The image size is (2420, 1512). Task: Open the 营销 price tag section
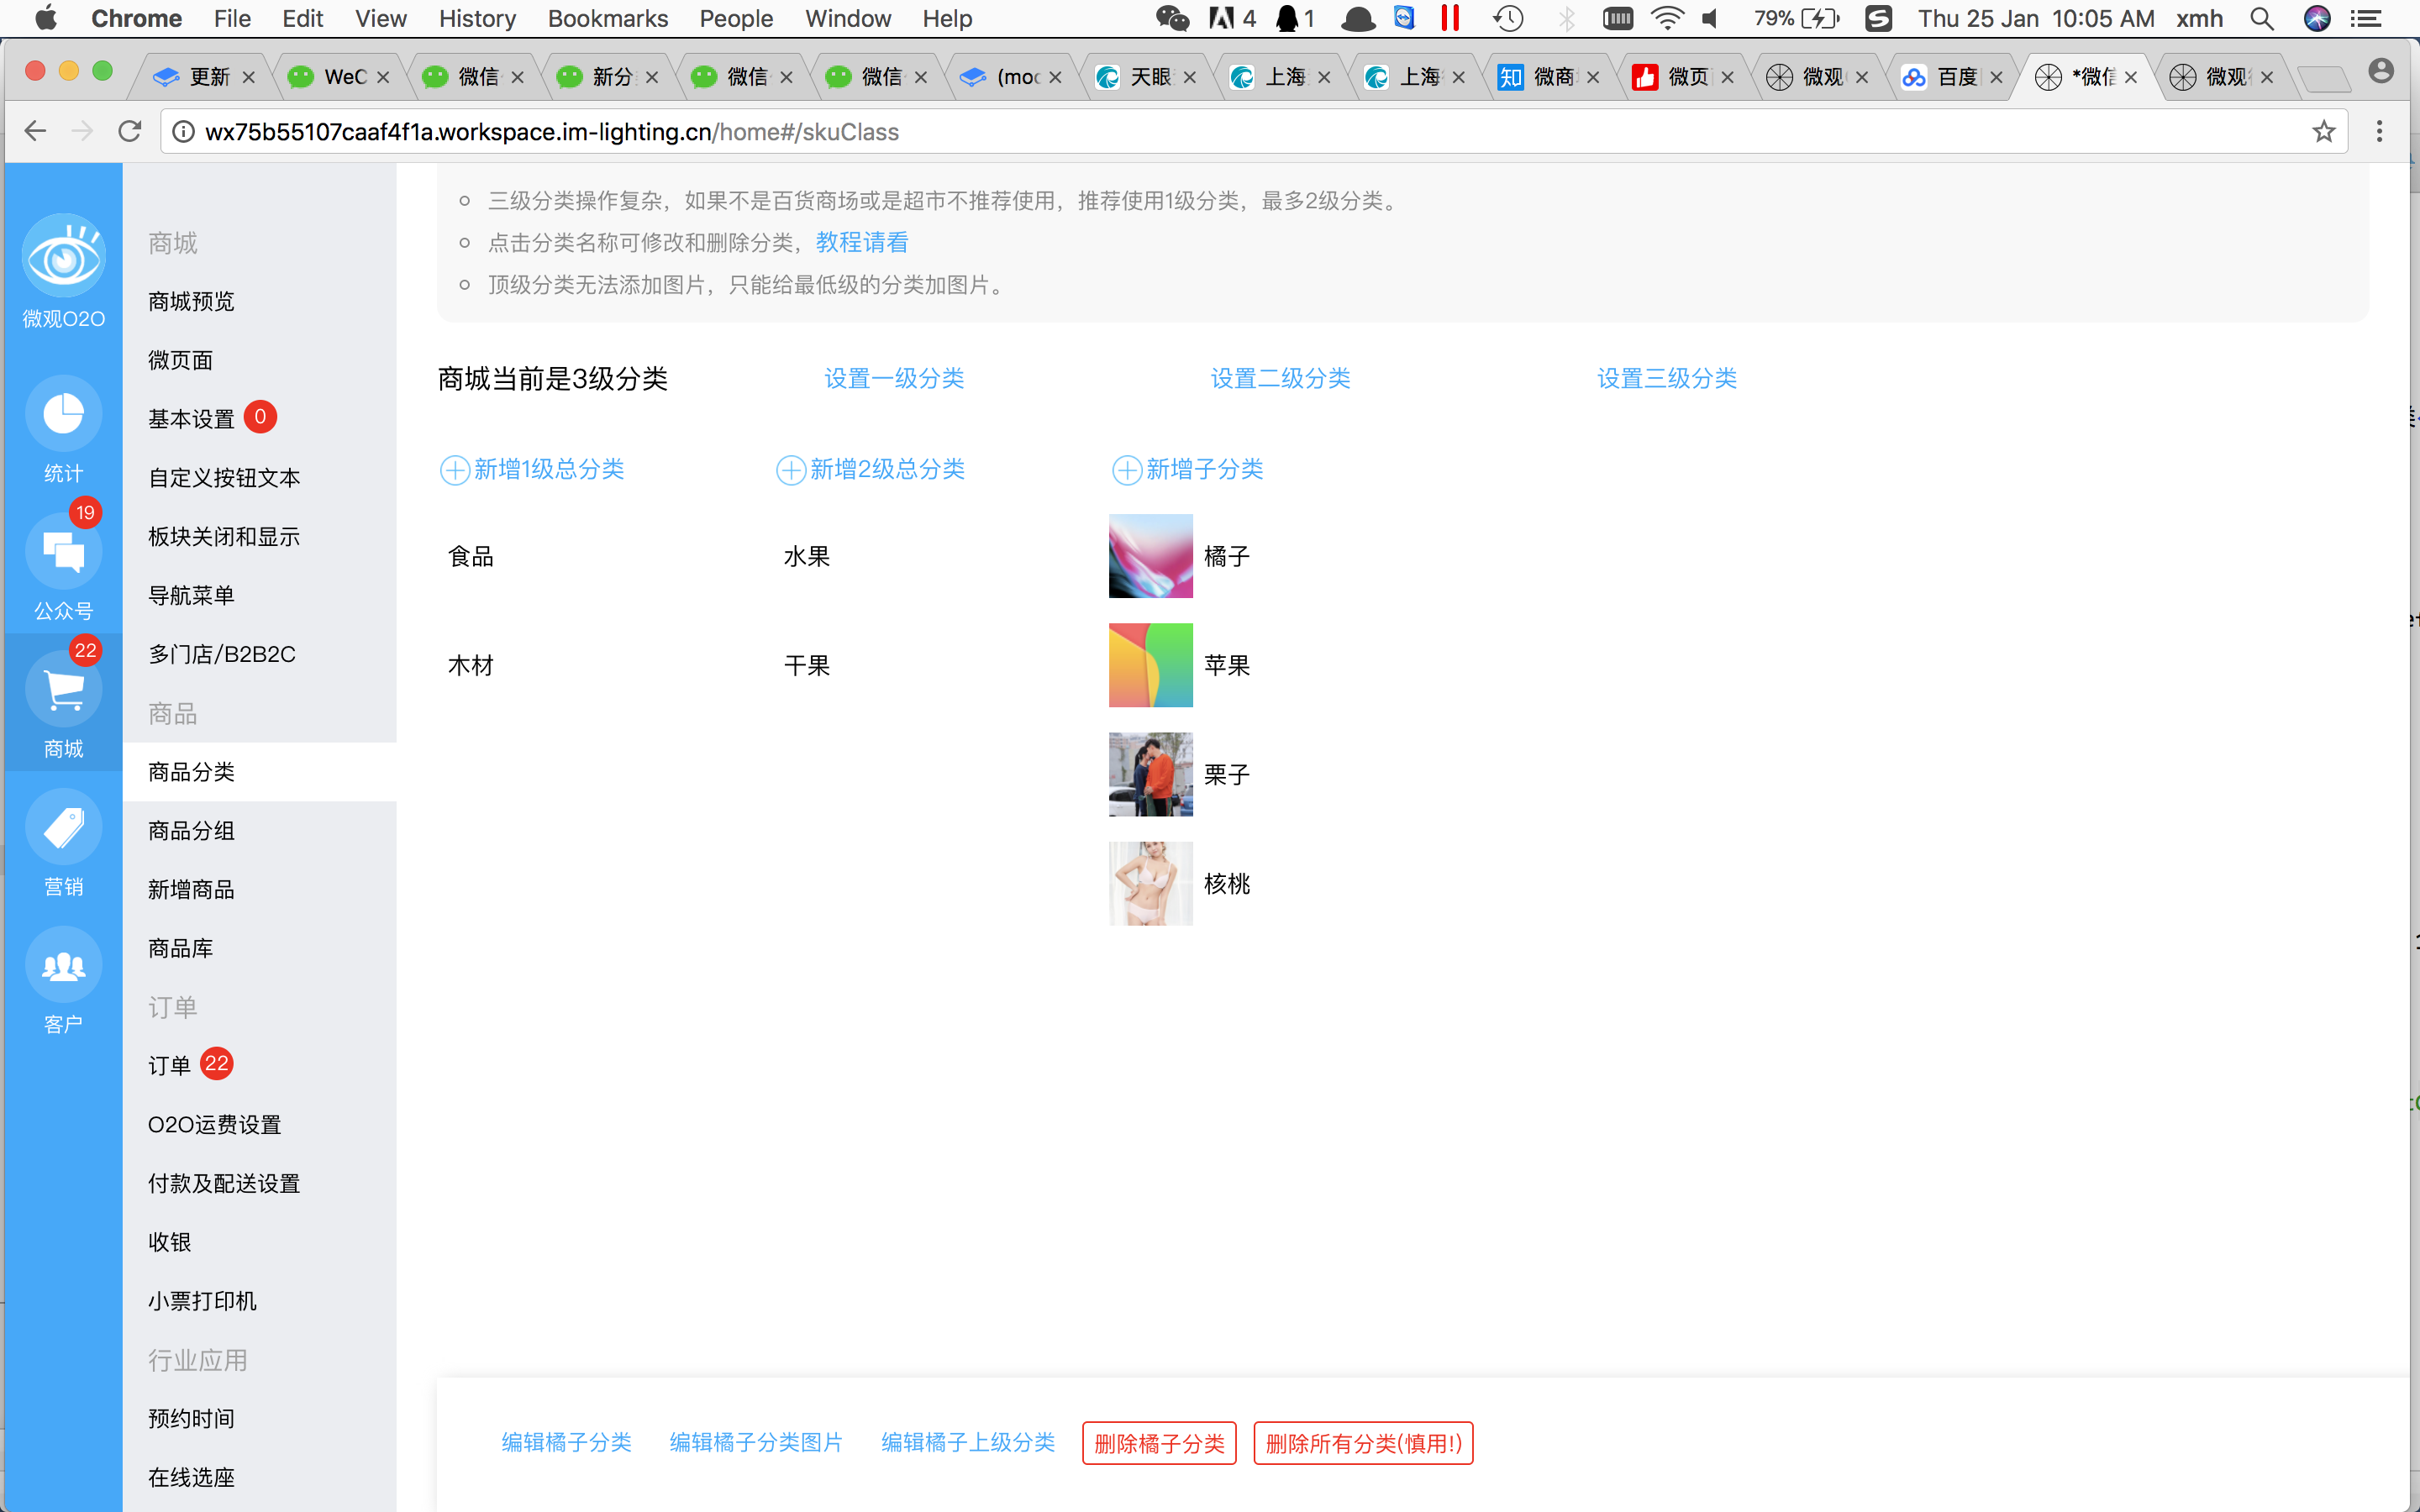coord(63,828)
